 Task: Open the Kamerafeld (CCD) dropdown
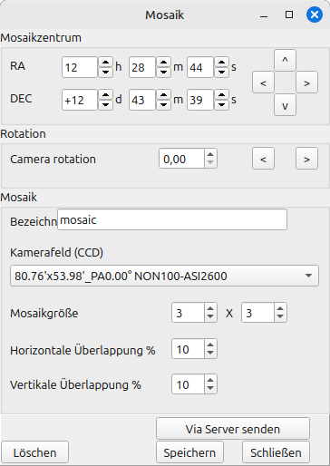pyautogui.click(x=164, y=276)
